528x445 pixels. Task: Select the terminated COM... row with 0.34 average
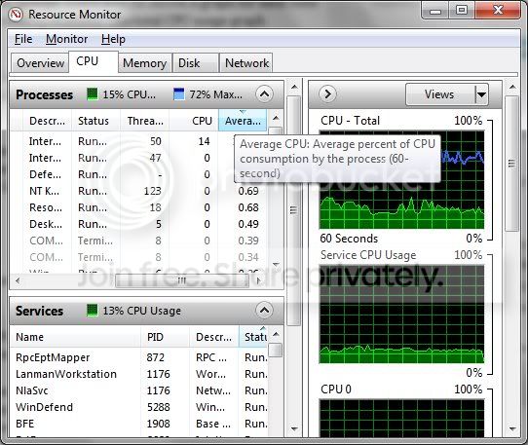tap(139, 257)
